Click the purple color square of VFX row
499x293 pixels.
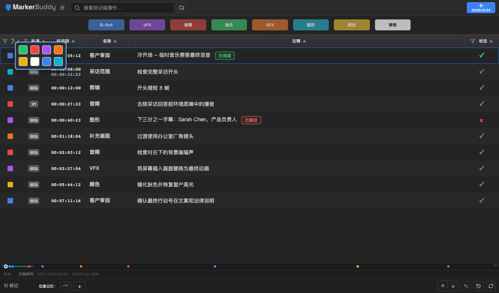[10, 168]
